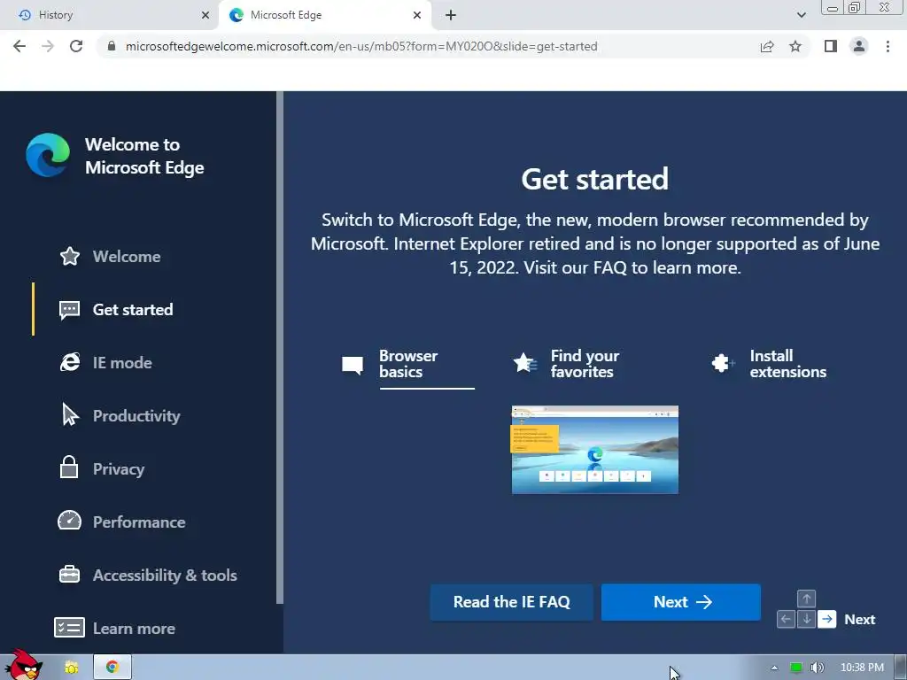Click the left arrow key hint

pos(786,619)
